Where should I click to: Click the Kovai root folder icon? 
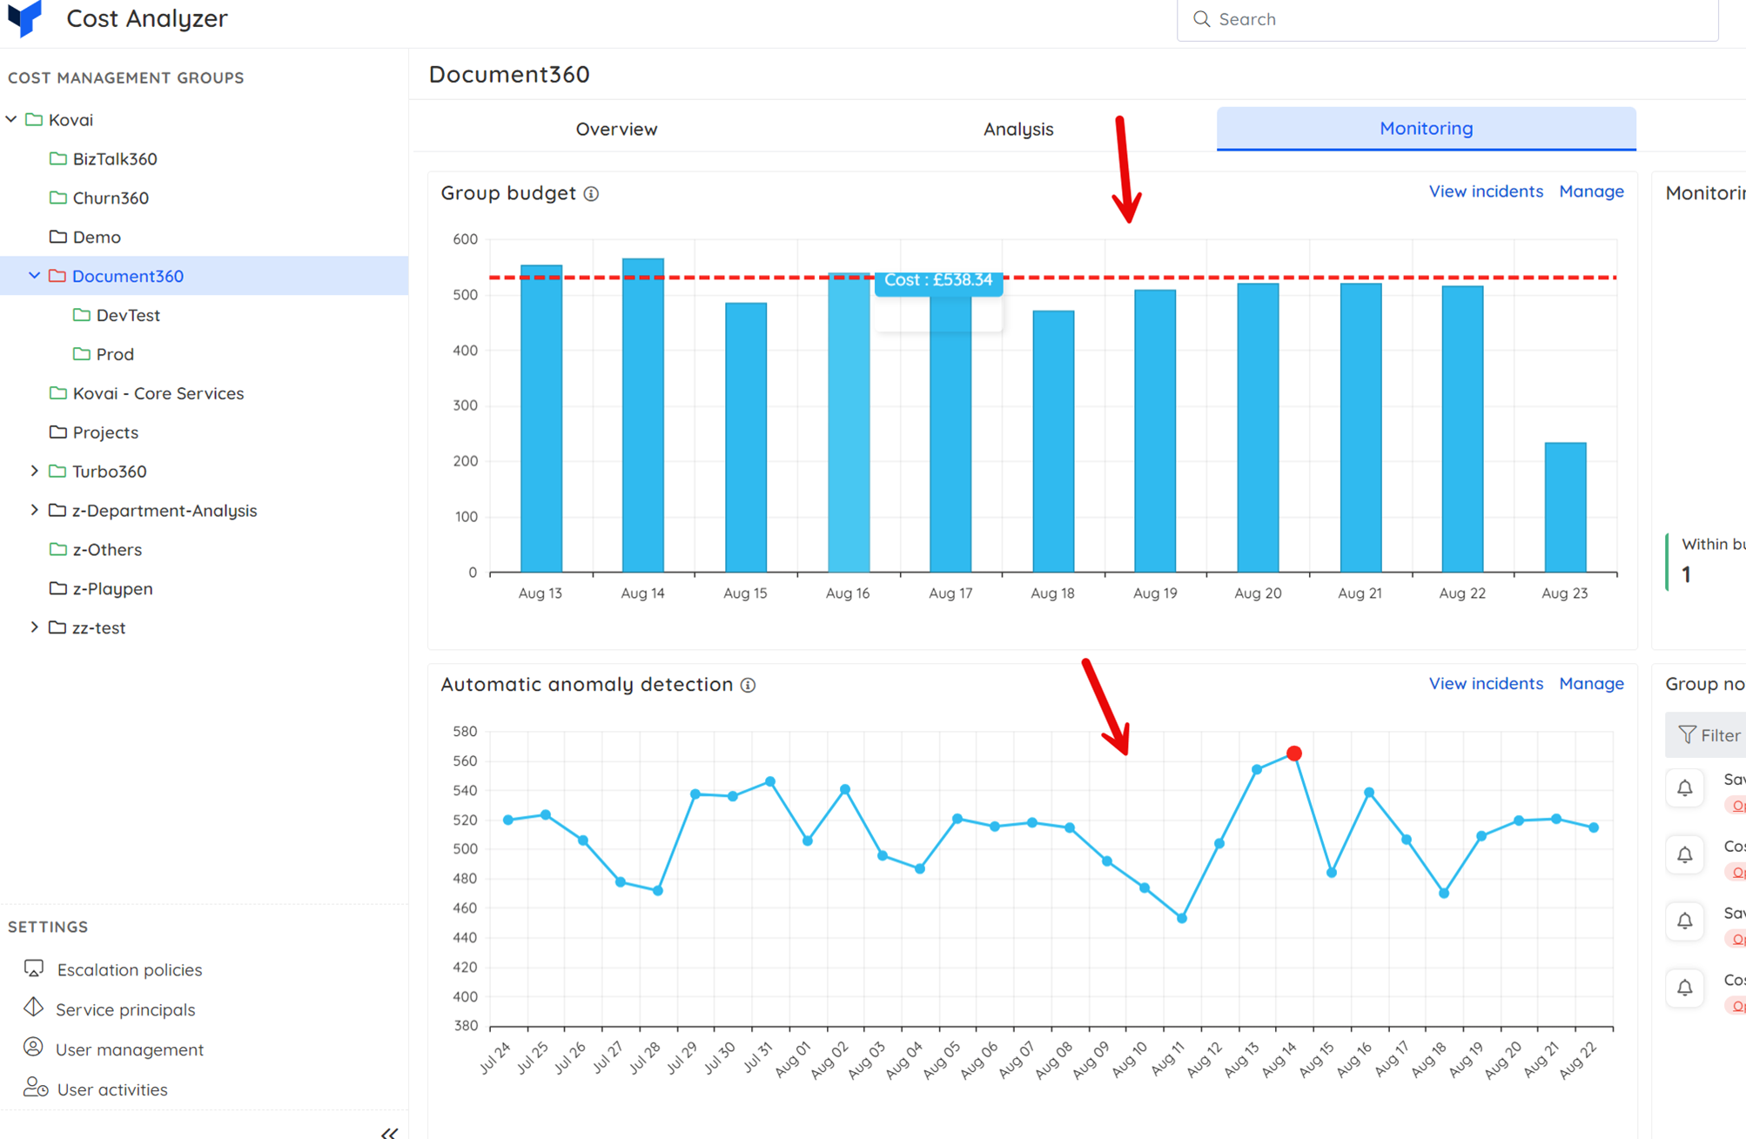(x=34, y=119)
